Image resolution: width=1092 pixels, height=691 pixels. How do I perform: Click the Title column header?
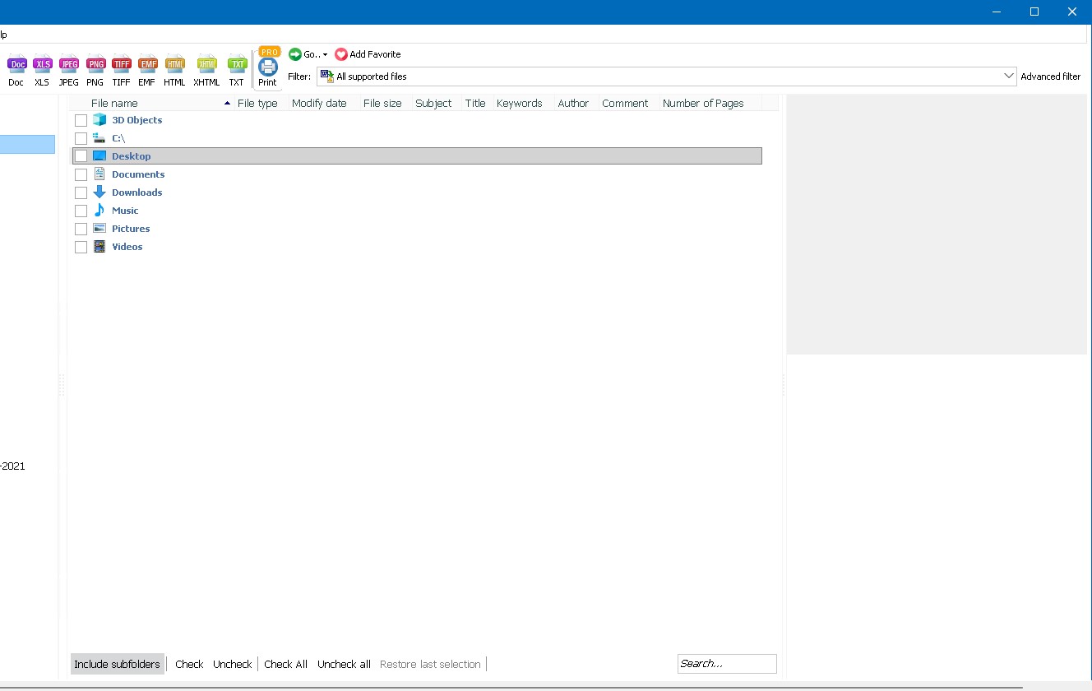[x=475, y=103]
